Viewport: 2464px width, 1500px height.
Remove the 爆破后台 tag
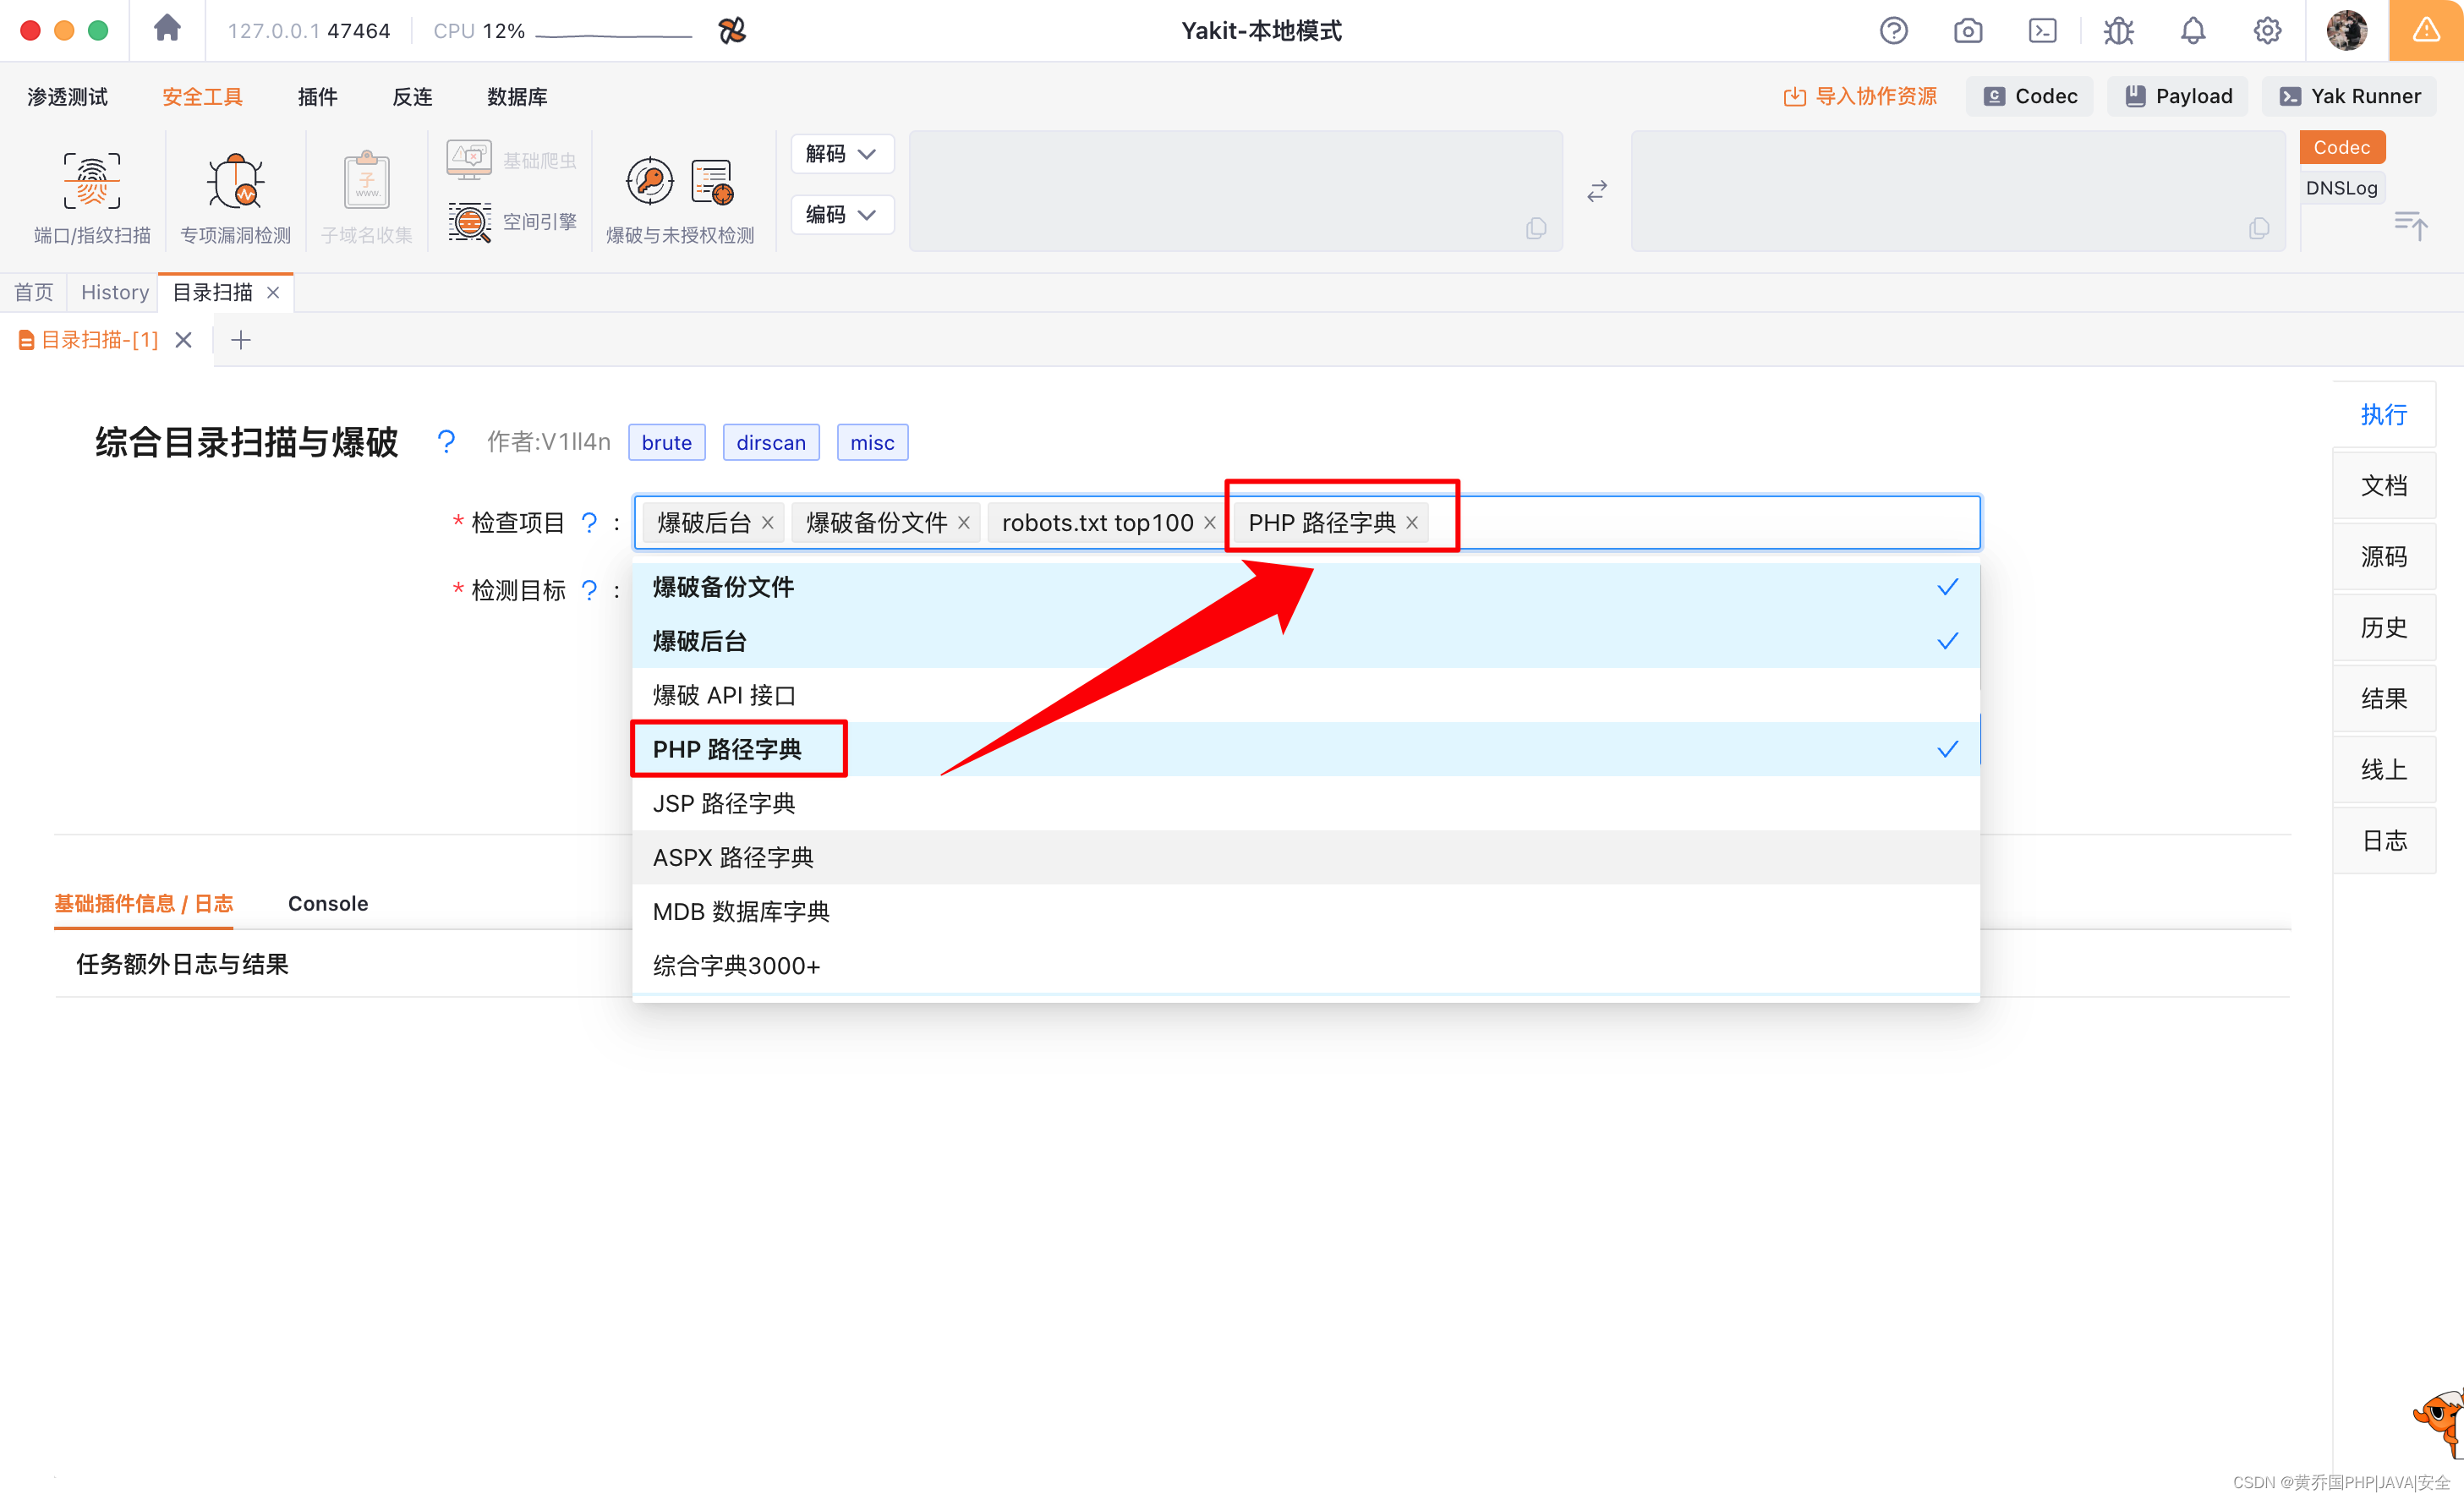point(767,522)
